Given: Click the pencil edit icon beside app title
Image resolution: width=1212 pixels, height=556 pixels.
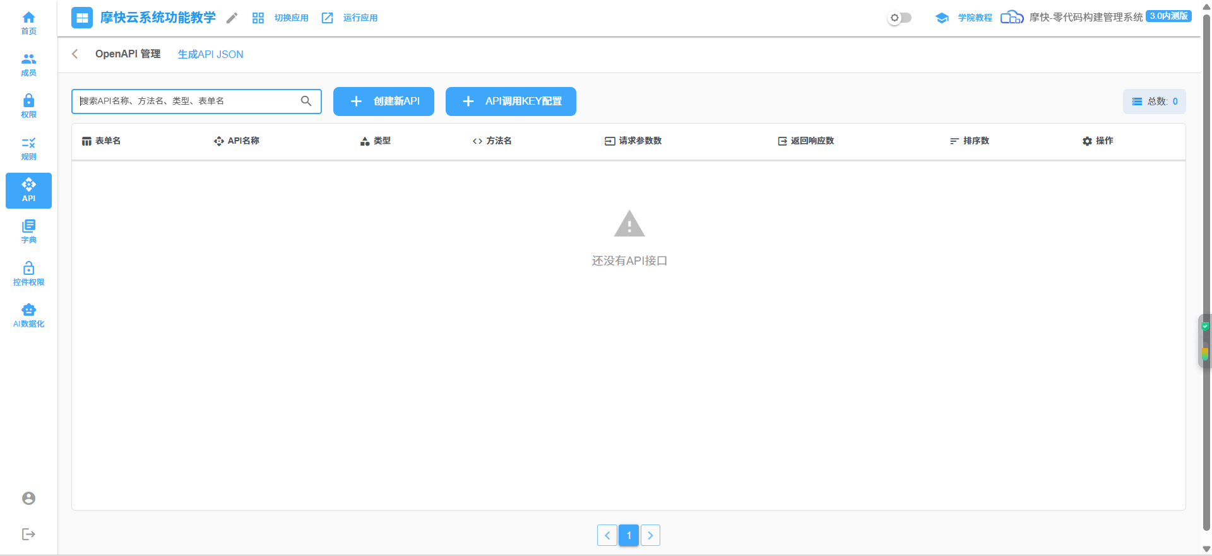Looking at the screenshot, I should tap(232, 18).
